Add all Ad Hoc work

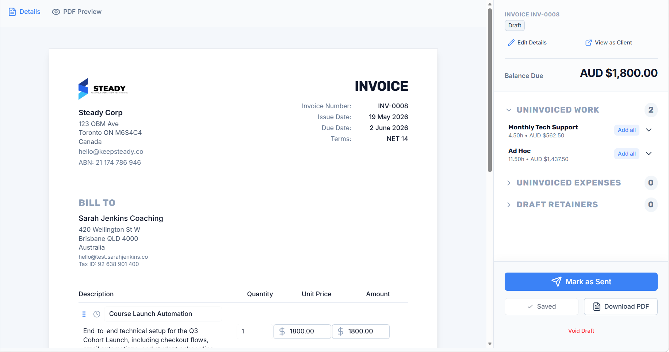(627, 154)
